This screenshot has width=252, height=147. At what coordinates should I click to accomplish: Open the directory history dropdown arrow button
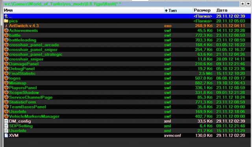(x=248, y=4)
